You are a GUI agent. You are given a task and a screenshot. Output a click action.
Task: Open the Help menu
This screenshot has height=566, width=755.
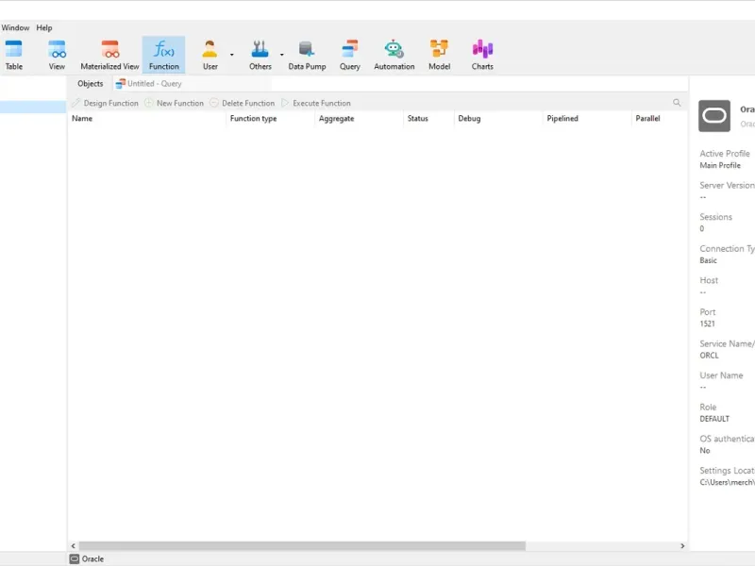[x=44, y=28]
